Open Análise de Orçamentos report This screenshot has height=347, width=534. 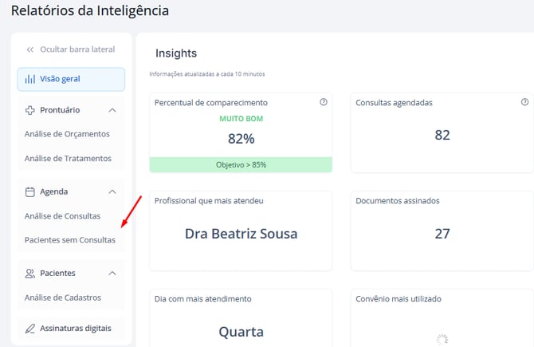pos(67,134)
